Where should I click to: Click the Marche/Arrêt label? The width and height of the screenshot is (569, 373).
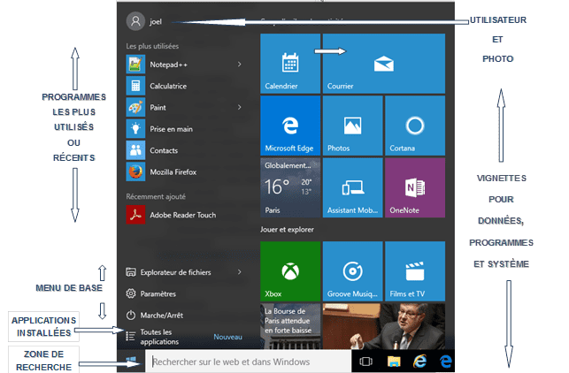coord(162,316)
